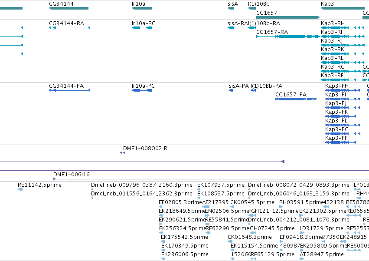Click the EK256324.5prime EST label
Viewport: 369px width, 261px height.
coord(183,228)
